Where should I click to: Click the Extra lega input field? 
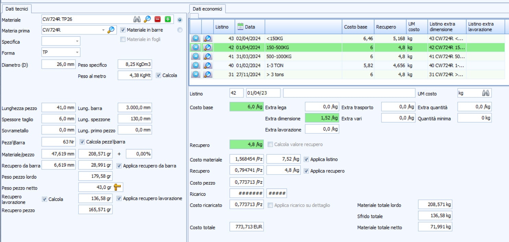[322, 107]
